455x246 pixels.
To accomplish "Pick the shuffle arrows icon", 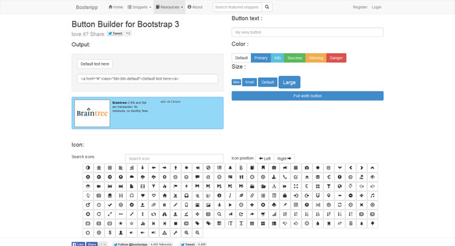I will (x=318, y=205).
